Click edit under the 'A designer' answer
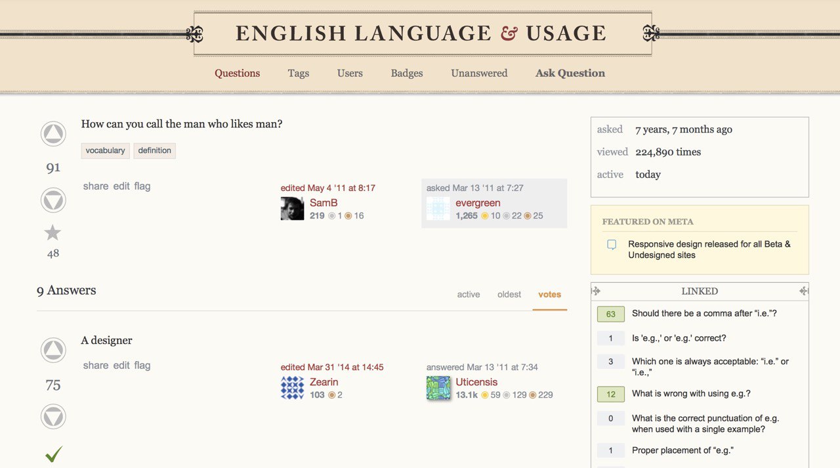Viewport: 840px width, 468px height. click(x=121, y=365)
